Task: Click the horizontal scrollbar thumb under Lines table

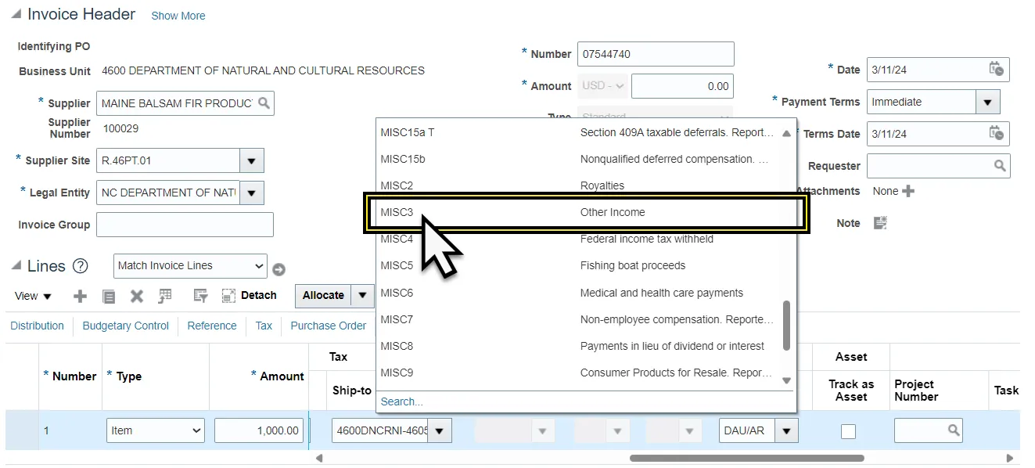Action: pos(746,458)
